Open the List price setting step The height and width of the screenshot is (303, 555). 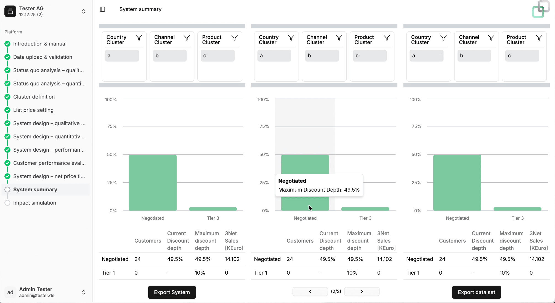[33, 110]
